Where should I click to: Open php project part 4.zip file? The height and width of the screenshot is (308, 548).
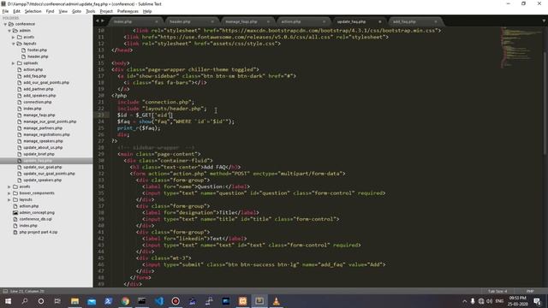tap(38, 232)
